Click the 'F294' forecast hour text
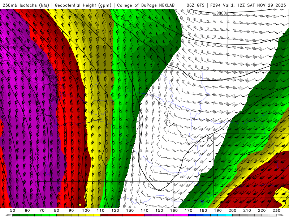The width and height of the screenshot is (289, 217). click(x=215, y=5)
